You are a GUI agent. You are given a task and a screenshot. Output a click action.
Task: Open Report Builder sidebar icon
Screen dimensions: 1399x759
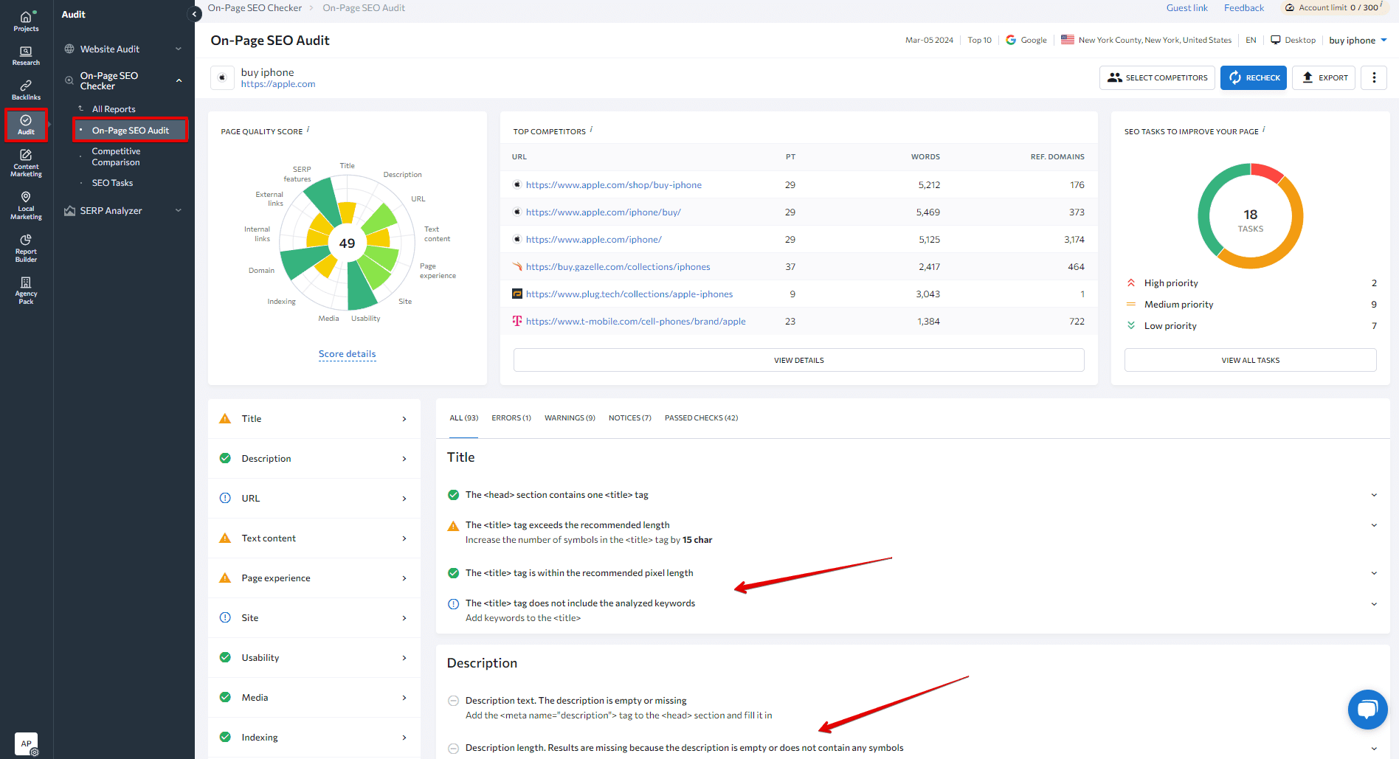click(x=26, y=248)
